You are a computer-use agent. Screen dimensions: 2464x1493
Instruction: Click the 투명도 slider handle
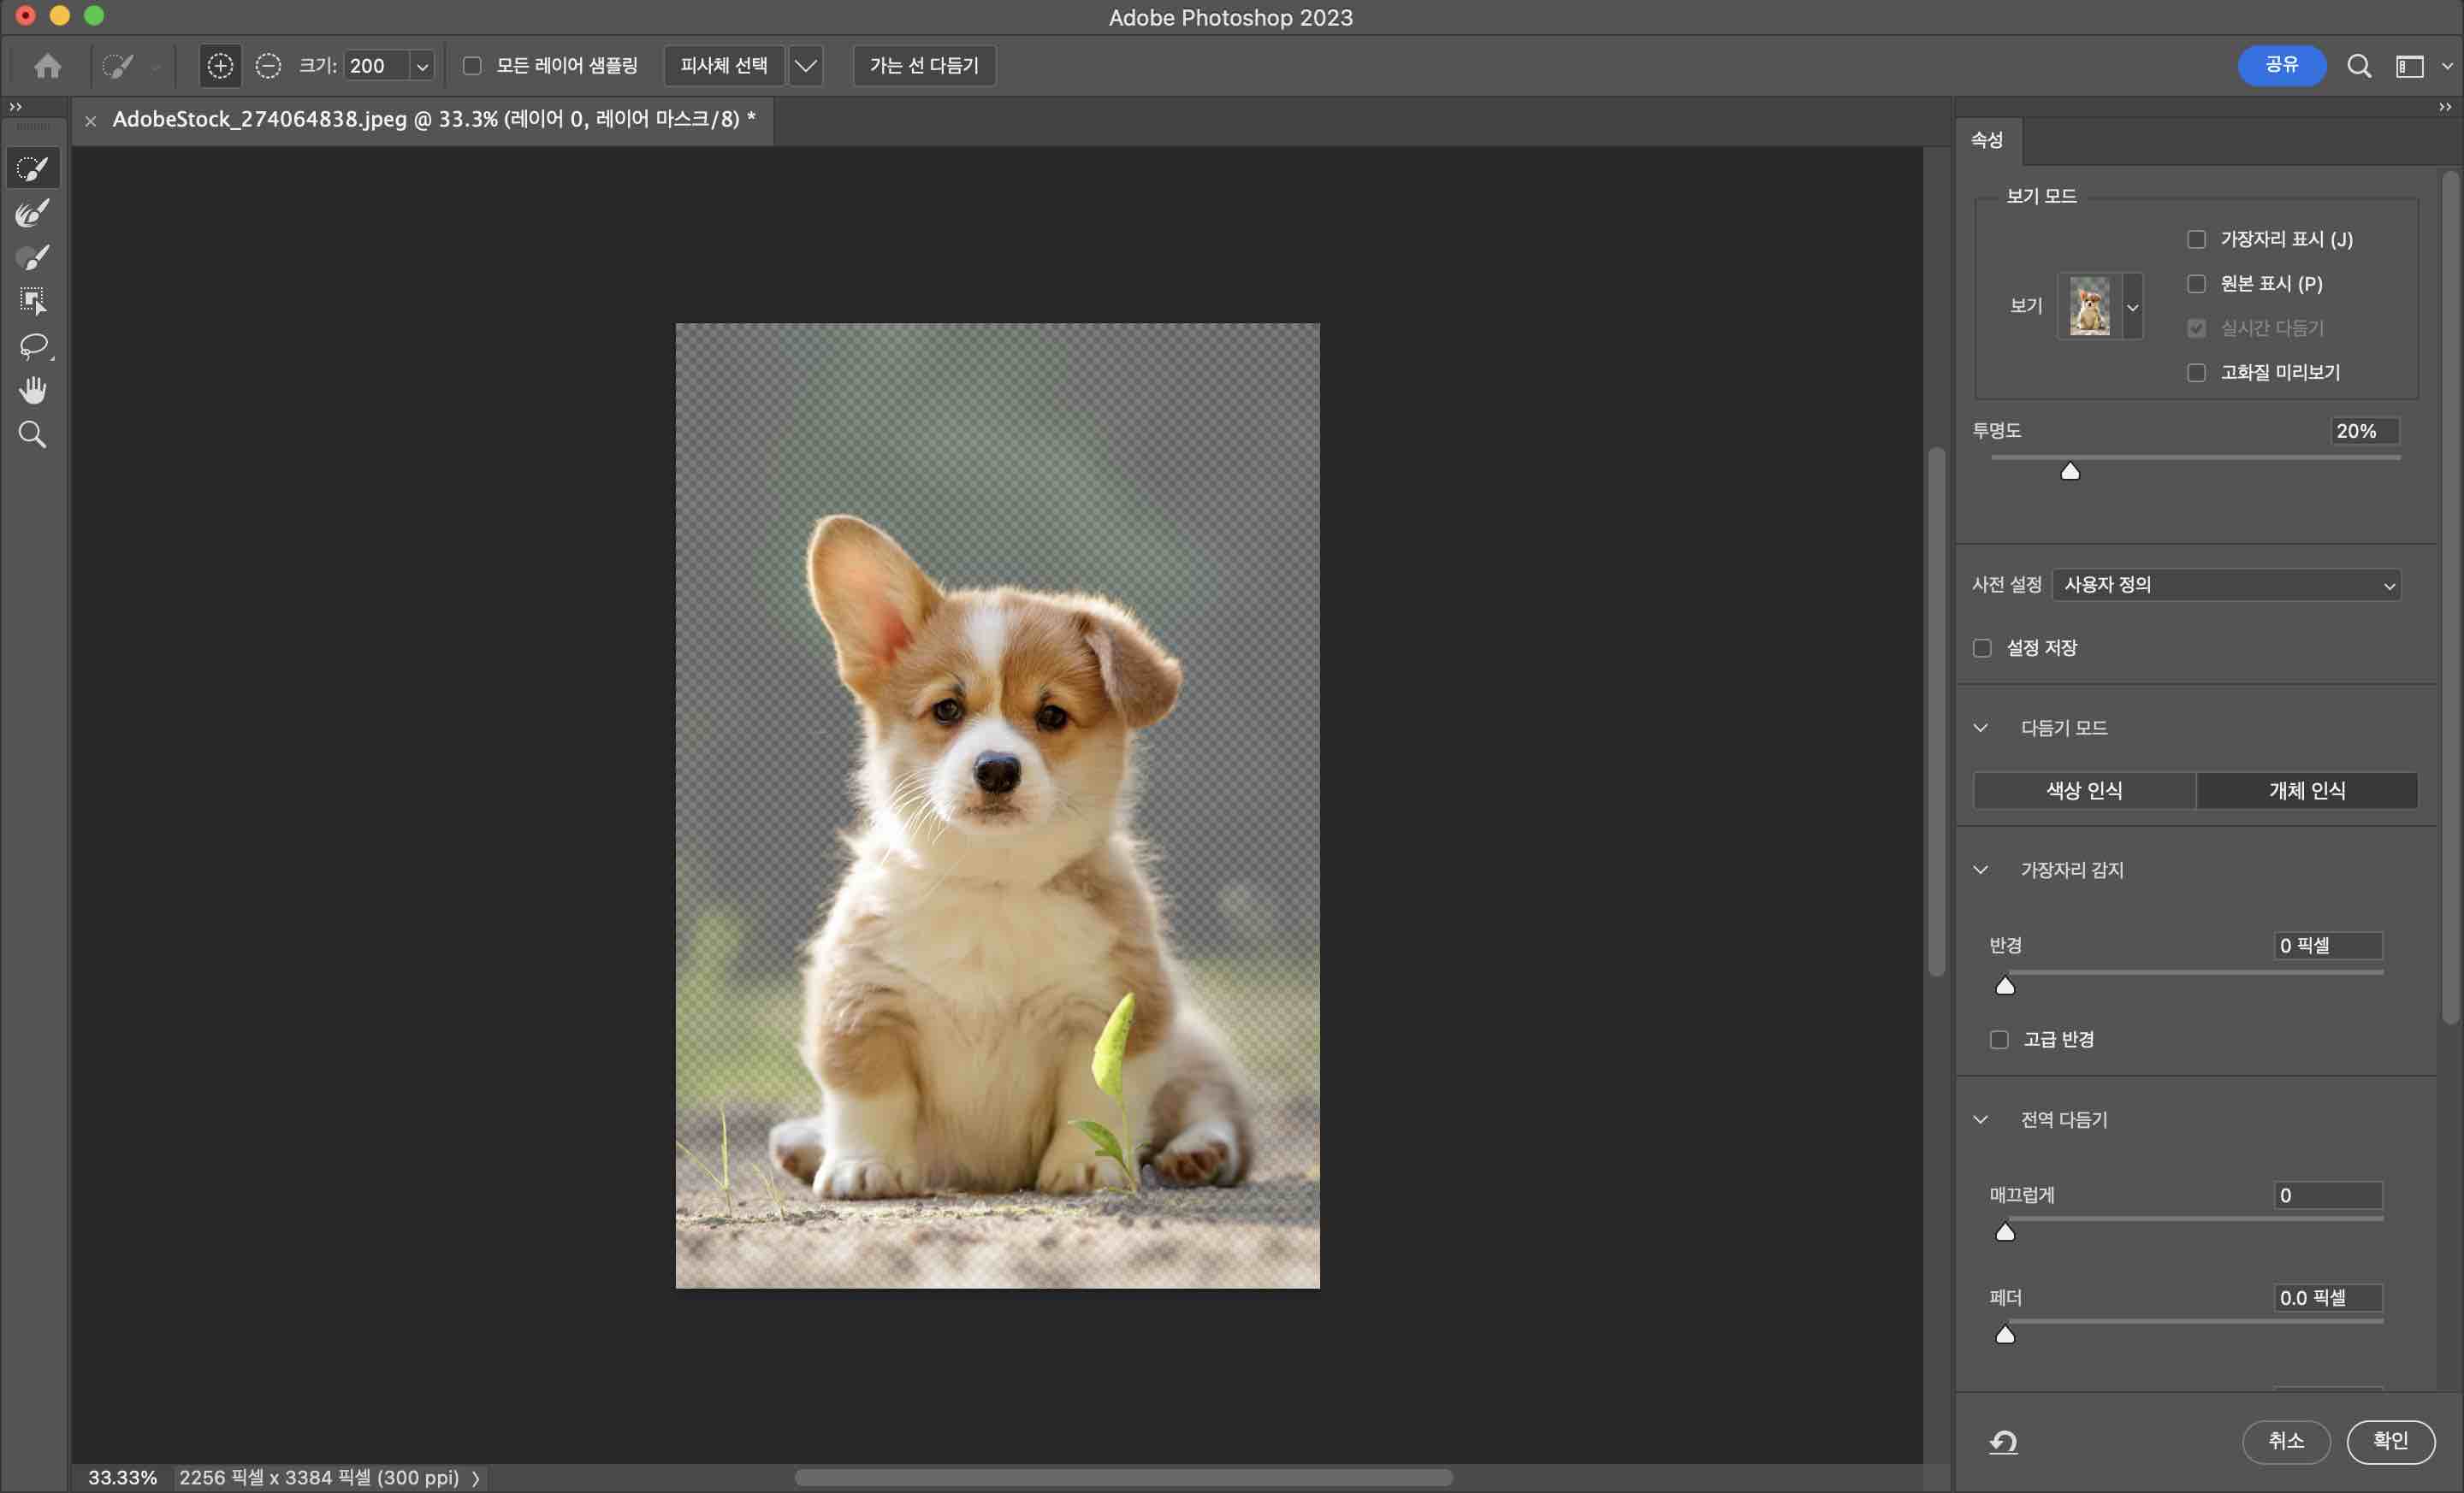pyautogui.click(x=2070, y=472)
